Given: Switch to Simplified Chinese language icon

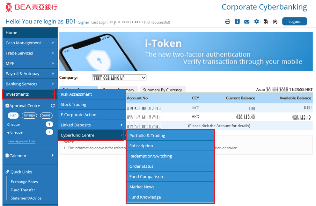Looking at the screenshot, I should pyautogui.click(x=275, y=21).
